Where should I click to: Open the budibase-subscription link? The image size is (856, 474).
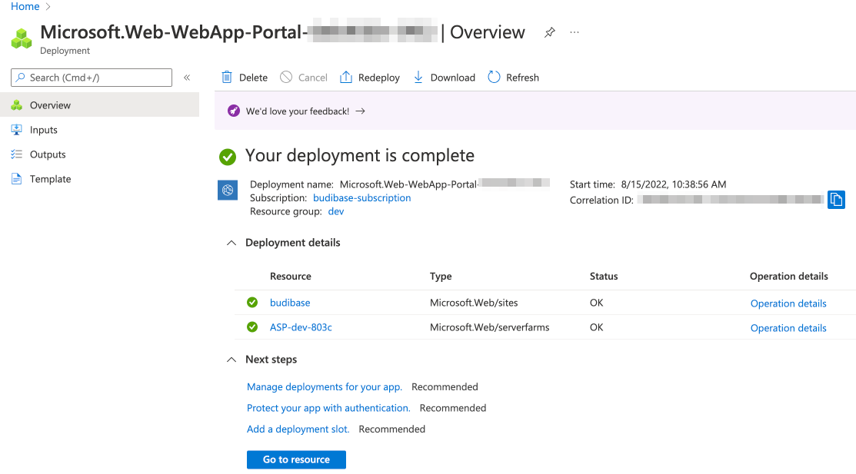click(x=362, y=197)
